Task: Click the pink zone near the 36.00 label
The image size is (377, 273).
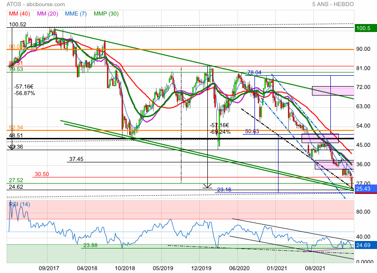Action: click(334, 164)
